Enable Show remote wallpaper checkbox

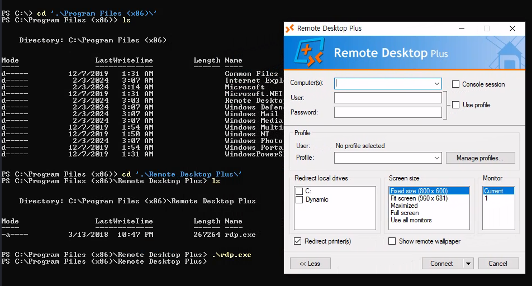tap(392, 241)
